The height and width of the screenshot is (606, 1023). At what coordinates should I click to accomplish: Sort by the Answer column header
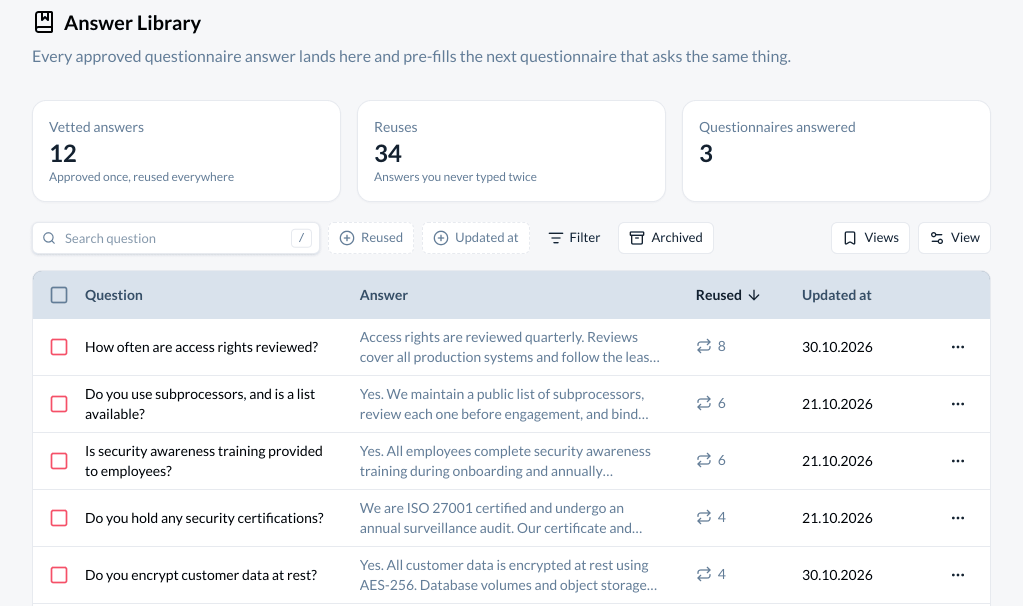pyautogui.click(x=384, y=295)
